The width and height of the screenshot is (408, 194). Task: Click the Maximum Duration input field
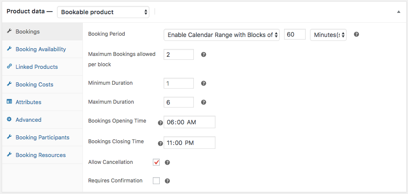[x=179, y=102]
